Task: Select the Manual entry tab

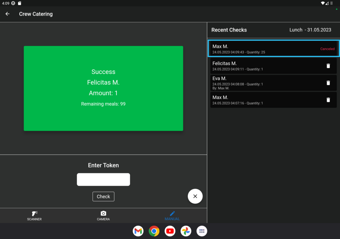Action: click(x=172, y=216)
